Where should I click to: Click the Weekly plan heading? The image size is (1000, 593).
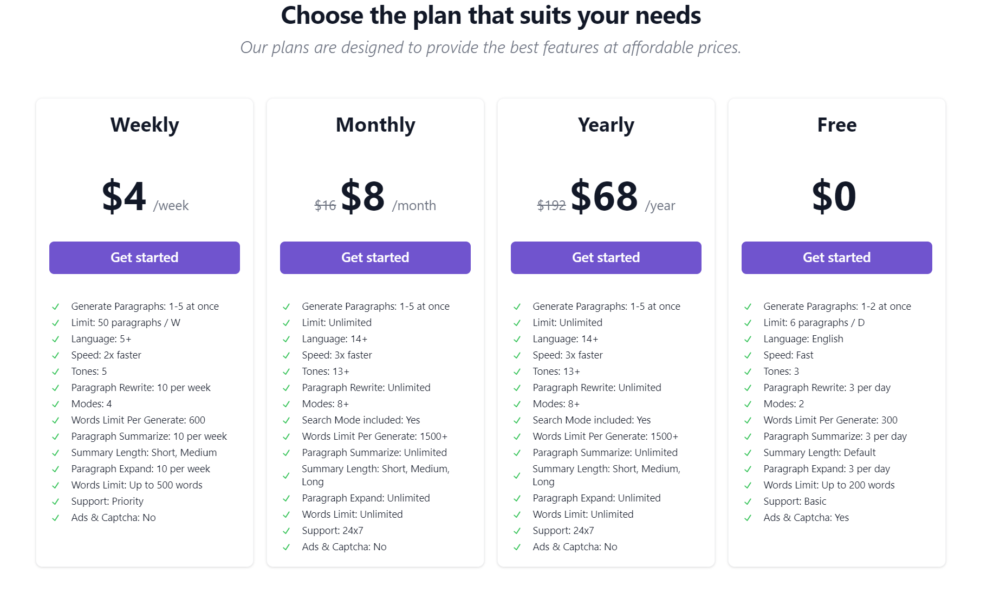point(145,125)
